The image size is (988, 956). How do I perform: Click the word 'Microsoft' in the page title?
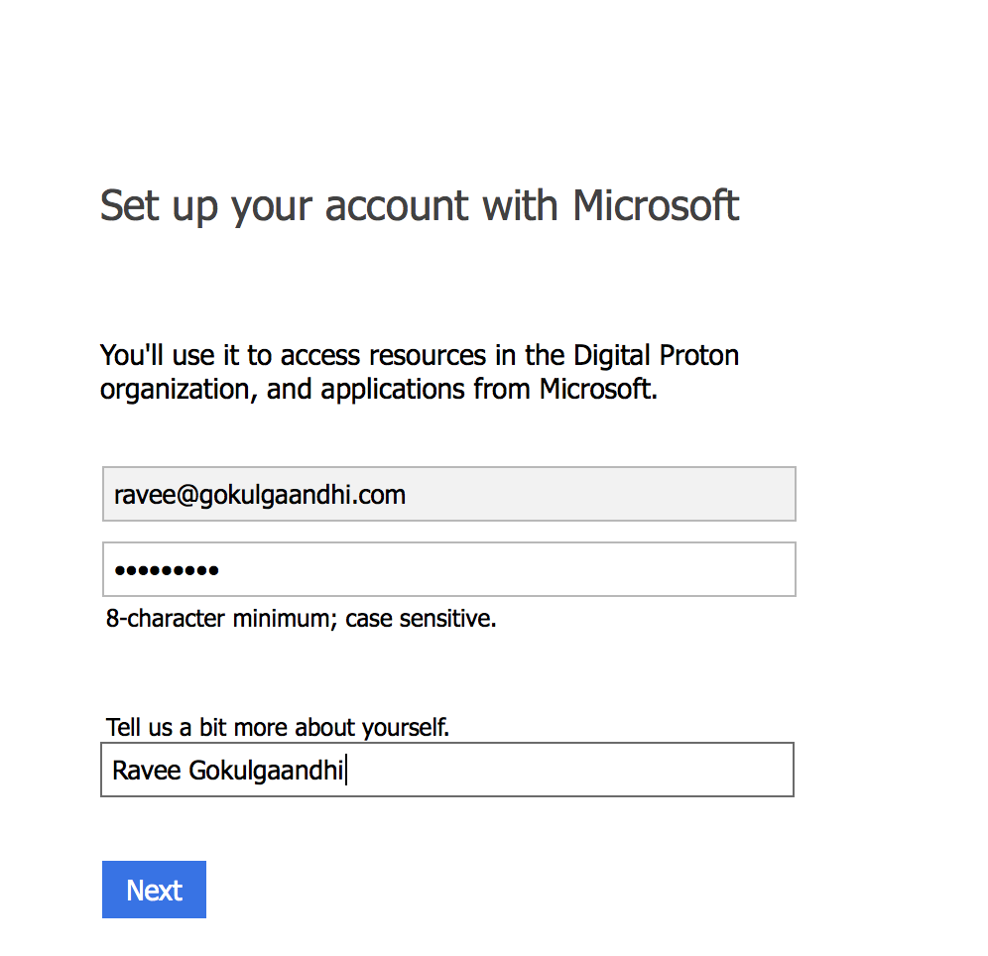(656, 204)
